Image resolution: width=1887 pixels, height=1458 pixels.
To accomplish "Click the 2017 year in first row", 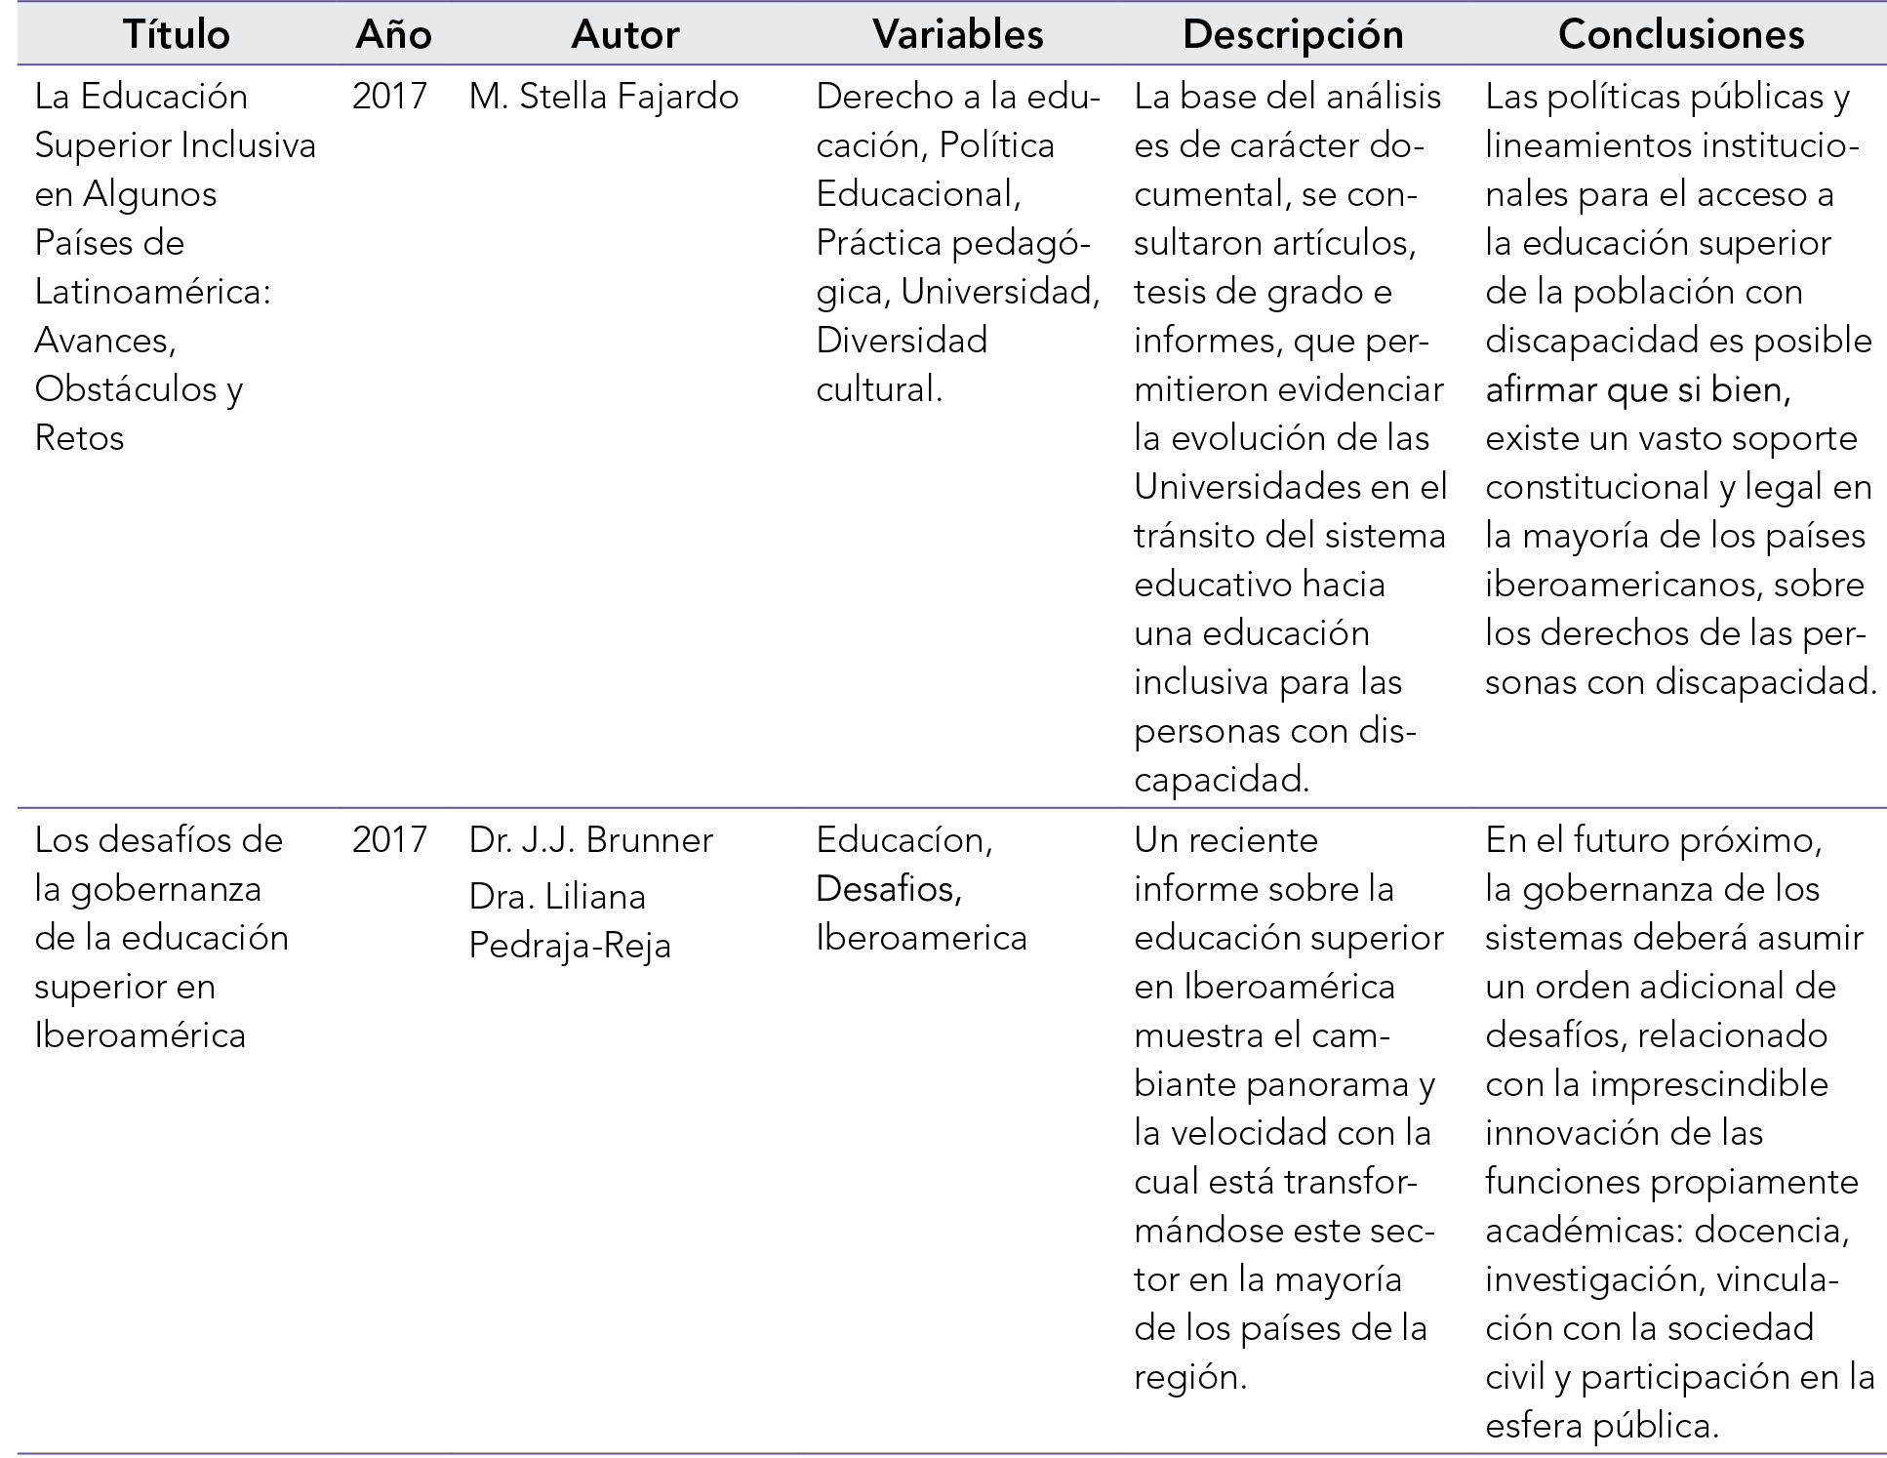I will pyautogui.click(x=389, y=97).
